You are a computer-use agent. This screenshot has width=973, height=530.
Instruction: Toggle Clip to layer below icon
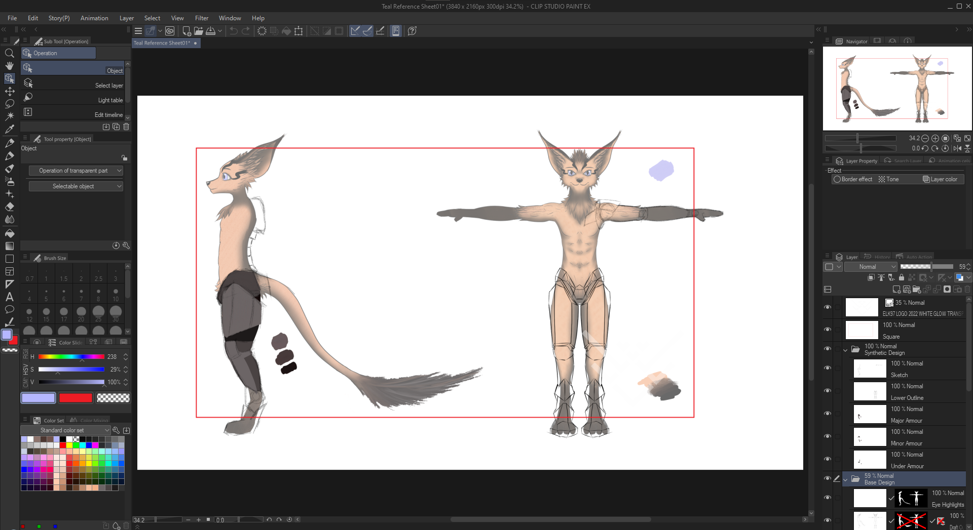(x=871, y=277)
